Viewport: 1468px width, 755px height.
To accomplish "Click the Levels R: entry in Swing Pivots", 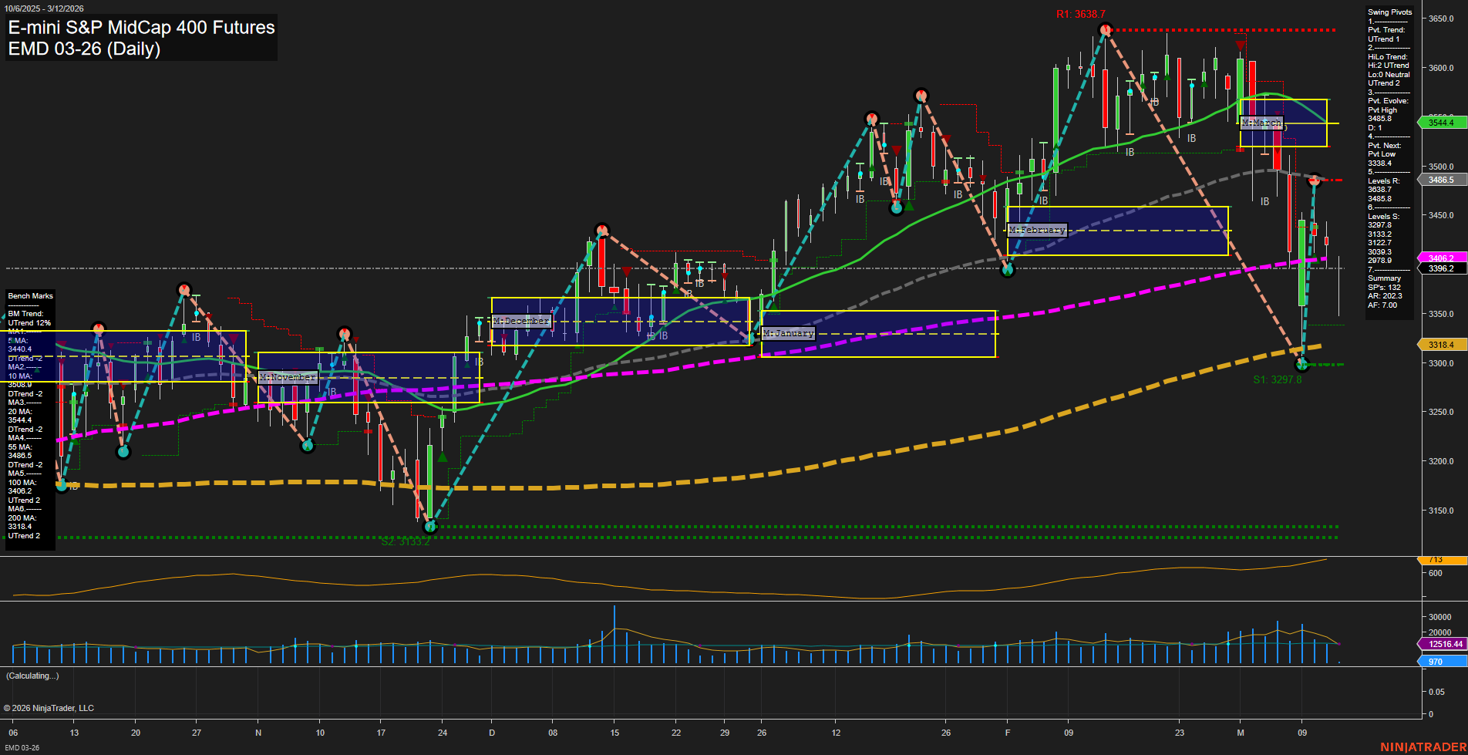I will [1383, 181].
